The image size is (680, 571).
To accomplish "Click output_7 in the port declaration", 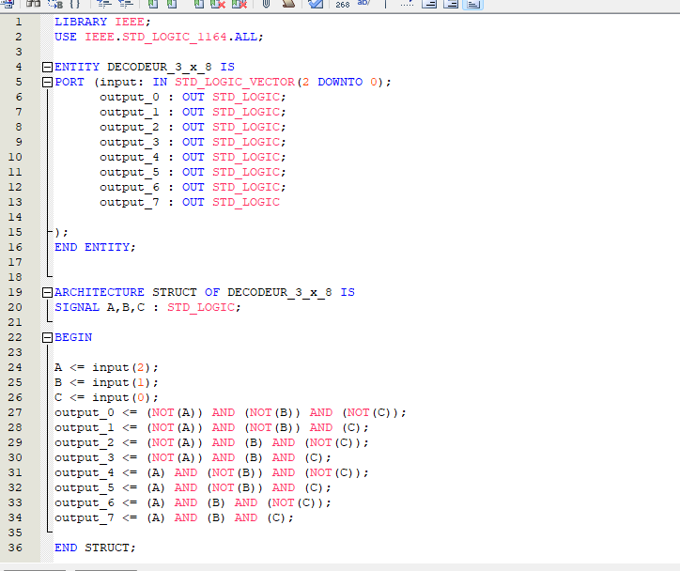I will [x=130, y=203].
